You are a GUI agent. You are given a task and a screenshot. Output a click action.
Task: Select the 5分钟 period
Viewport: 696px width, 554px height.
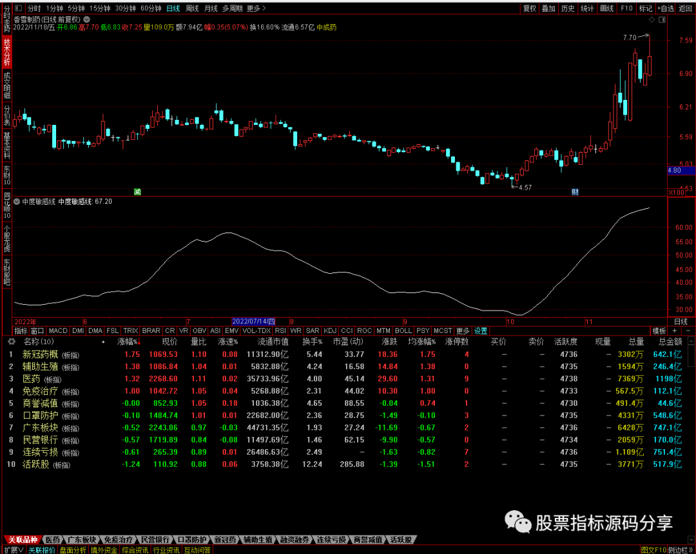76,8
